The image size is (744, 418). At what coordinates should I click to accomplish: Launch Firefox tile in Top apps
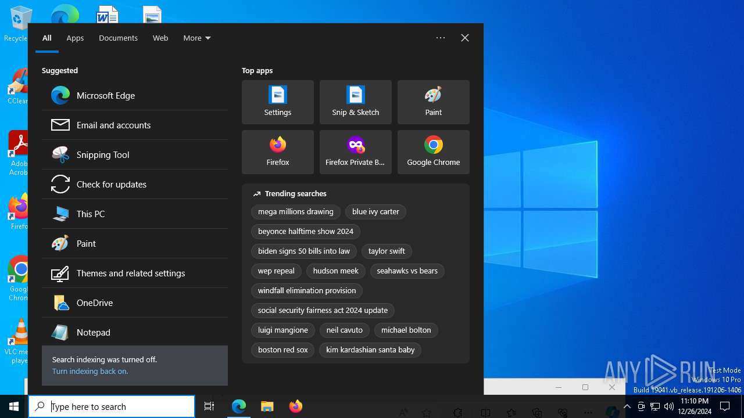[278, 152]
